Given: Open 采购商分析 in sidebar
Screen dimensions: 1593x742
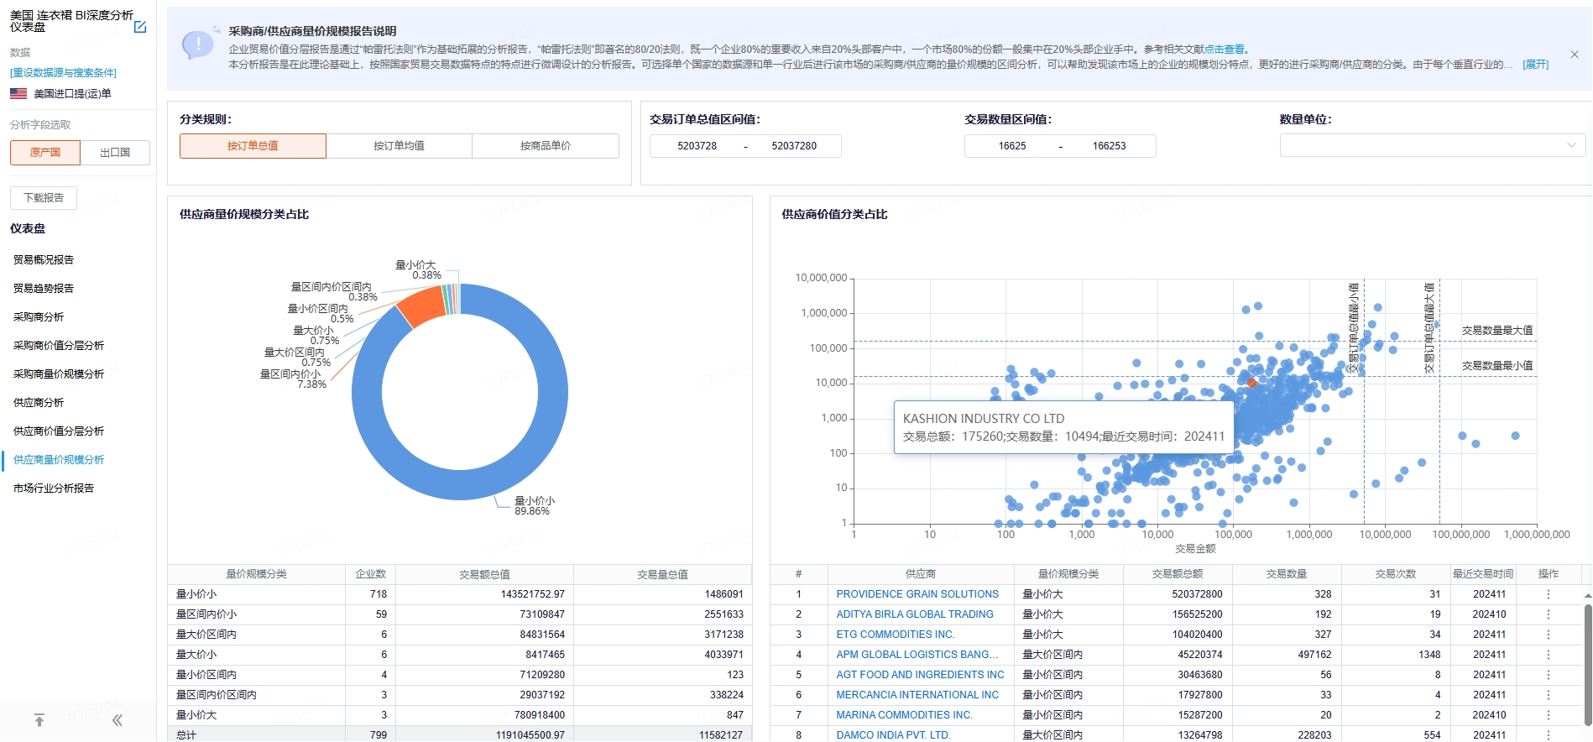Looking at the screenshot, I should click(39, 317).
